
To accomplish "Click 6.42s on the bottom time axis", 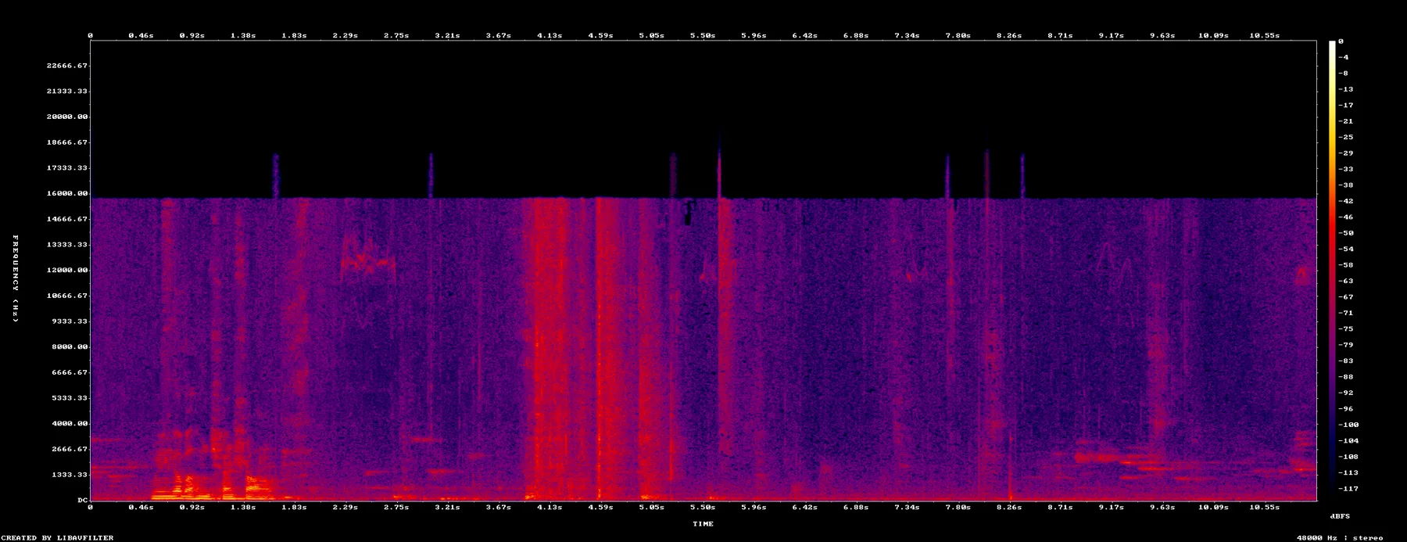I will [805, 508].
